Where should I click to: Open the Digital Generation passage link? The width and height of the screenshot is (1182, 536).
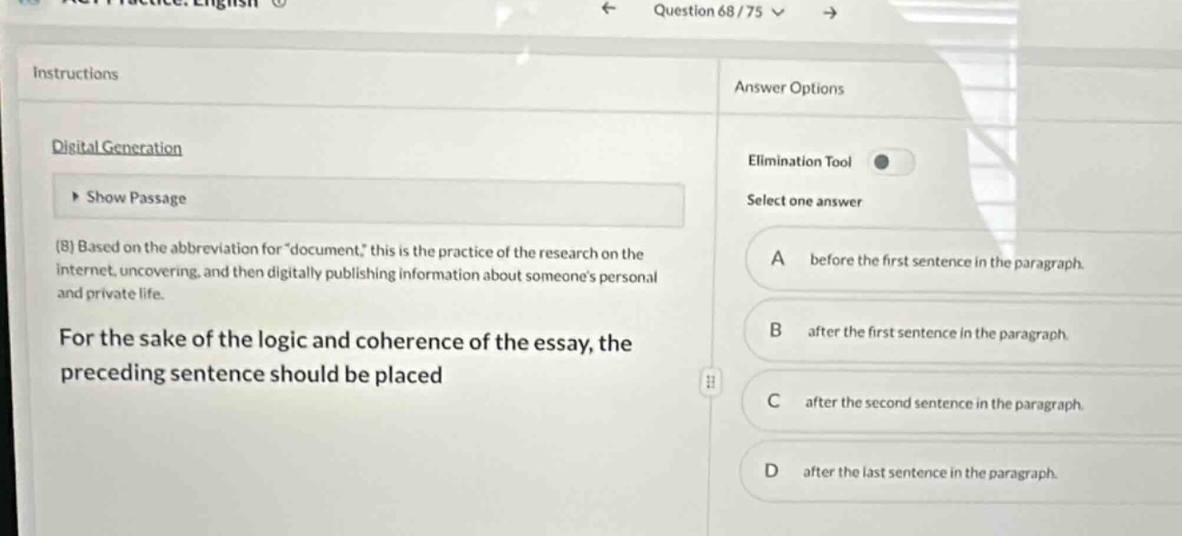coord(116,147)
